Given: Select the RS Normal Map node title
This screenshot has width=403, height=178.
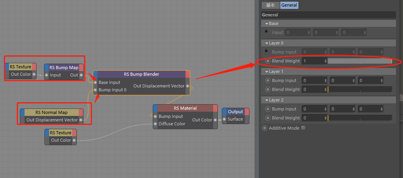Looking at the screenshot, I should pyautogui.click(x=51, y=112).
